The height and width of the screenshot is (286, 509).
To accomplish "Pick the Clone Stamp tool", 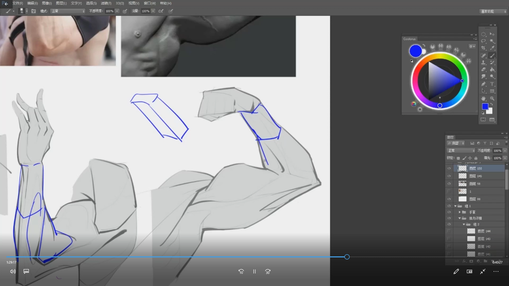I will [483, 62].
